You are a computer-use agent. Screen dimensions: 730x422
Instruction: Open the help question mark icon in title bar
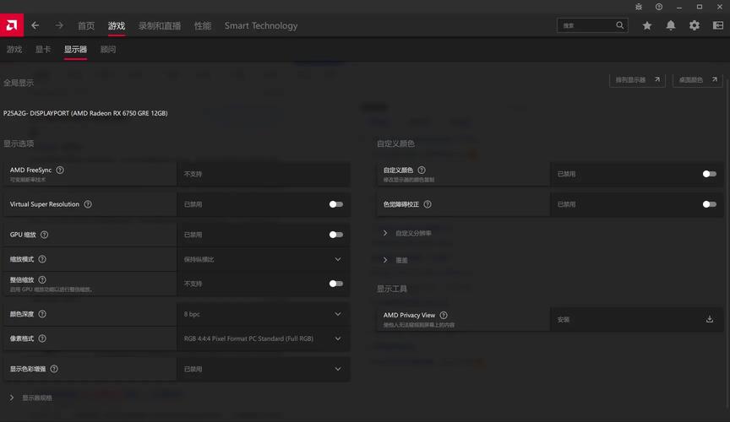659,7
